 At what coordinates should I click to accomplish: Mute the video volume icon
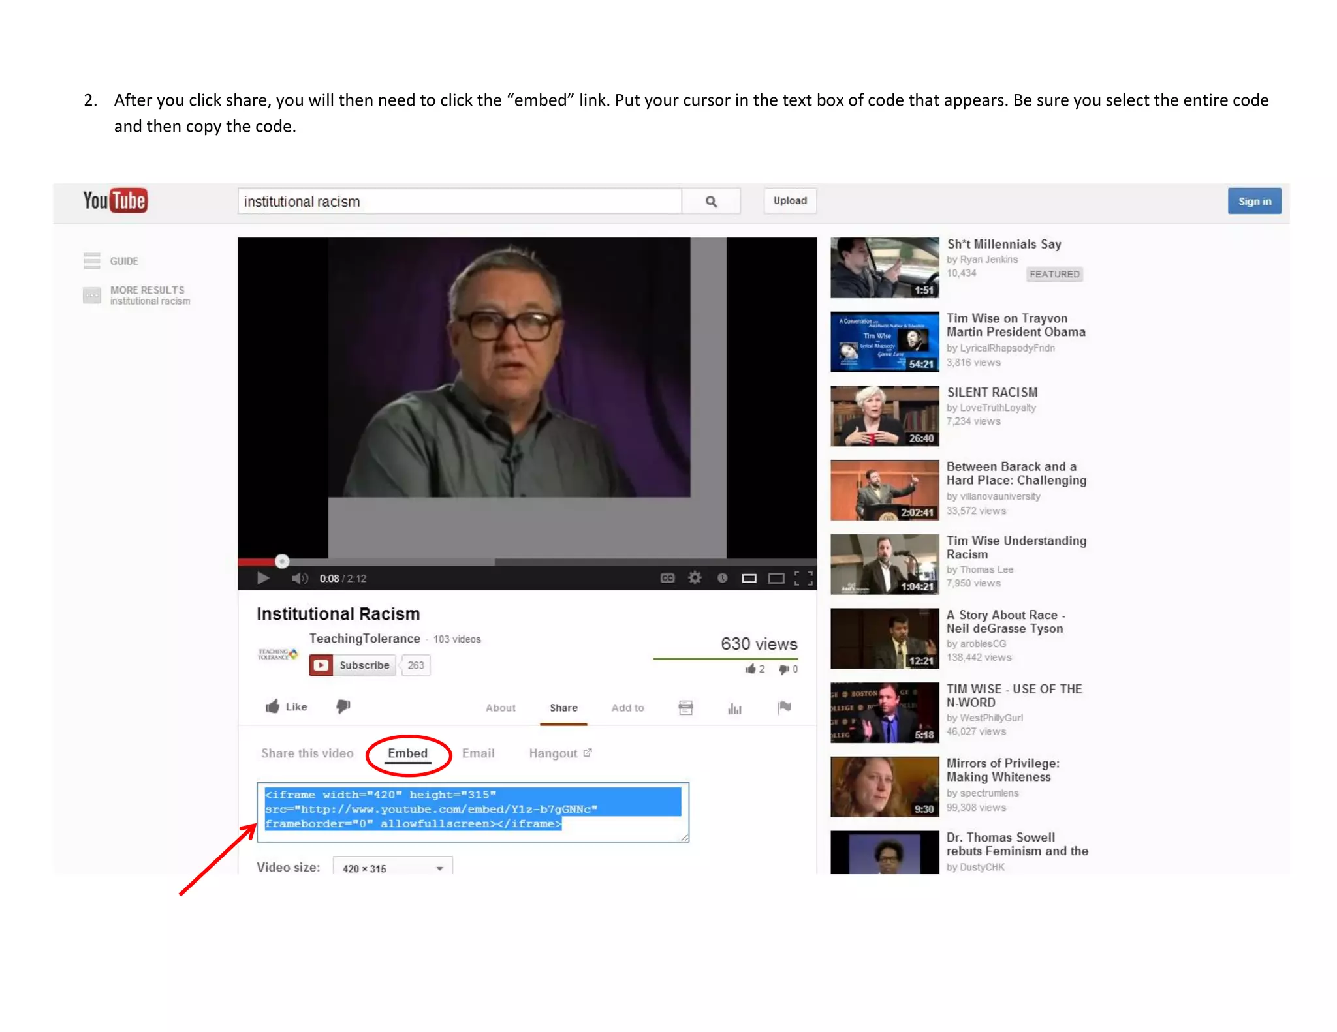(299, 578)
